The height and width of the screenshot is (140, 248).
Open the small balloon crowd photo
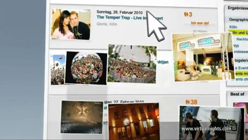coord(58,69)
